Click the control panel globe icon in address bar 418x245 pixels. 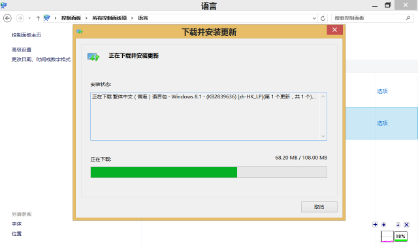tap(47, 18)
